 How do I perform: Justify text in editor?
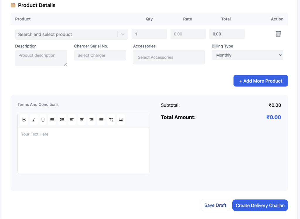[101, 120]
